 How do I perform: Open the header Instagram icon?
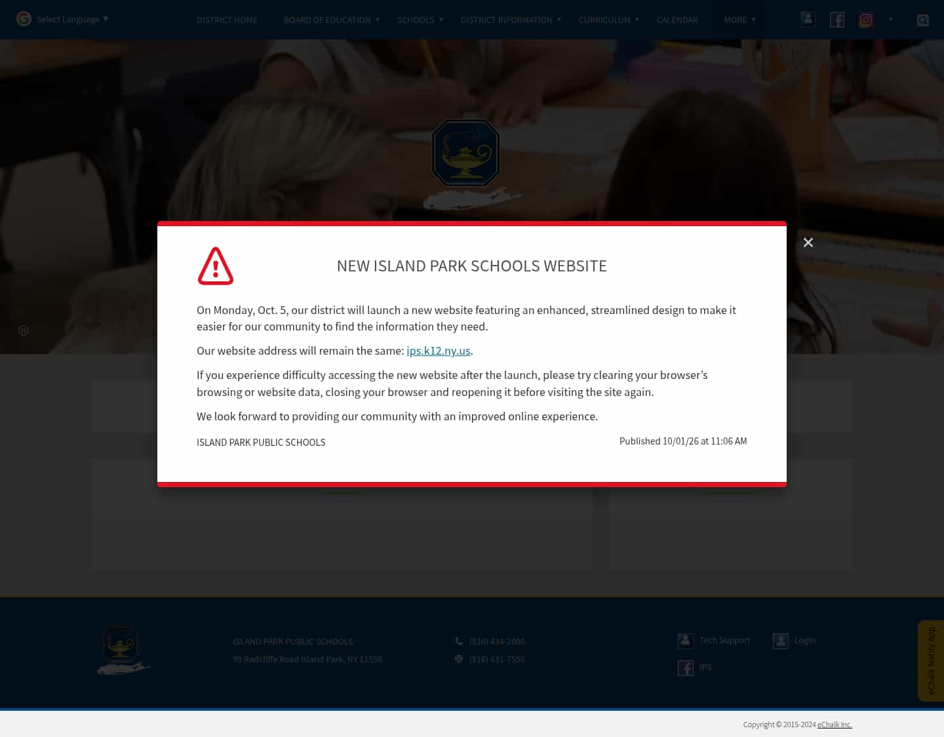coord(866,20)
